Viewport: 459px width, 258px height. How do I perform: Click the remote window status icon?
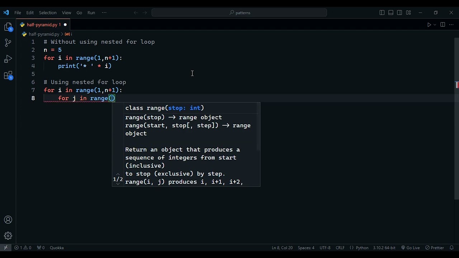(x=6, y=248)
